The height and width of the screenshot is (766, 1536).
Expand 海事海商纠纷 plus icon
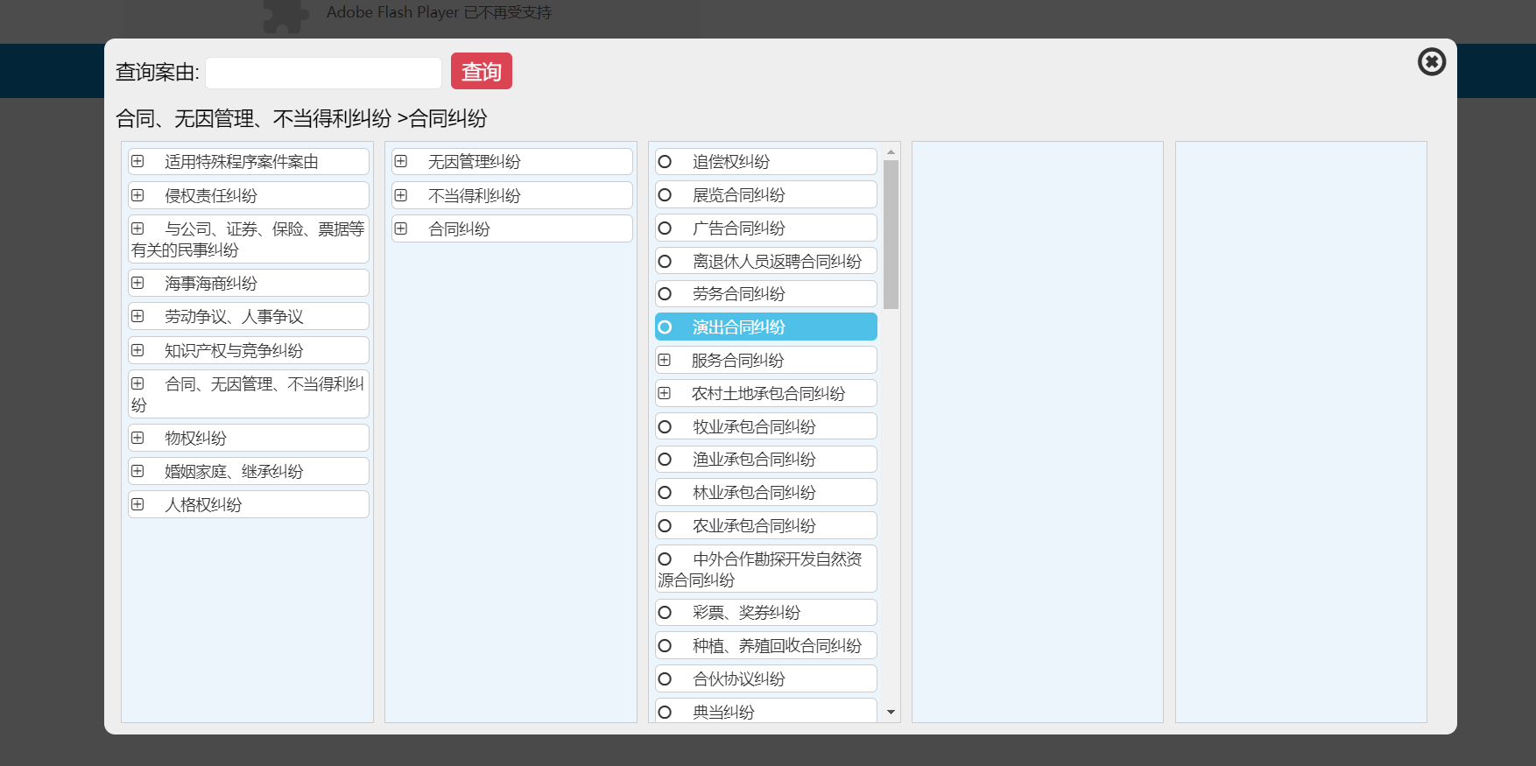pyautogui.click(x=137, y=283)
